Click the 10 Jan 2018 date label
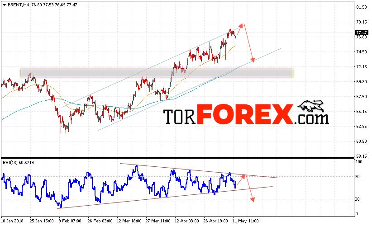 (x=12, y=221)
